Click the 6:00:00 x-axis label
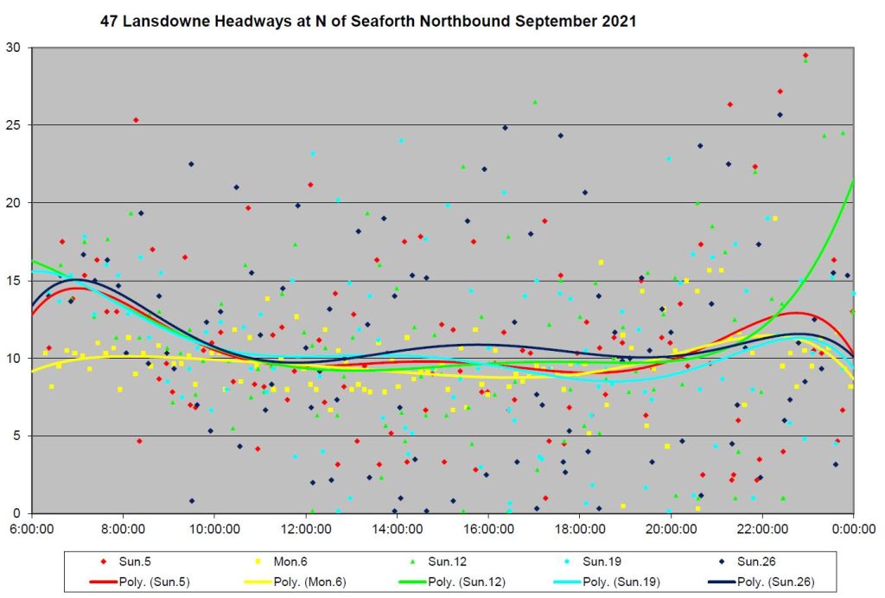Image resolution: width=885 pixels, height=598 pixels. (x=32, y=528)
